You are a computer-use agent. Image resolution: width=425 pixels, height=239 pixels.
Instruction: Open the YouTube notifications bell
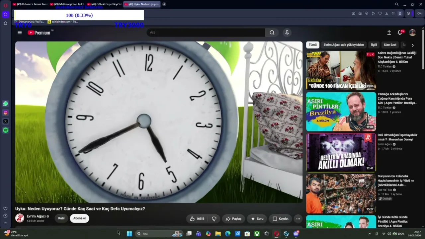pyautogui.click(x=400, y=33)
